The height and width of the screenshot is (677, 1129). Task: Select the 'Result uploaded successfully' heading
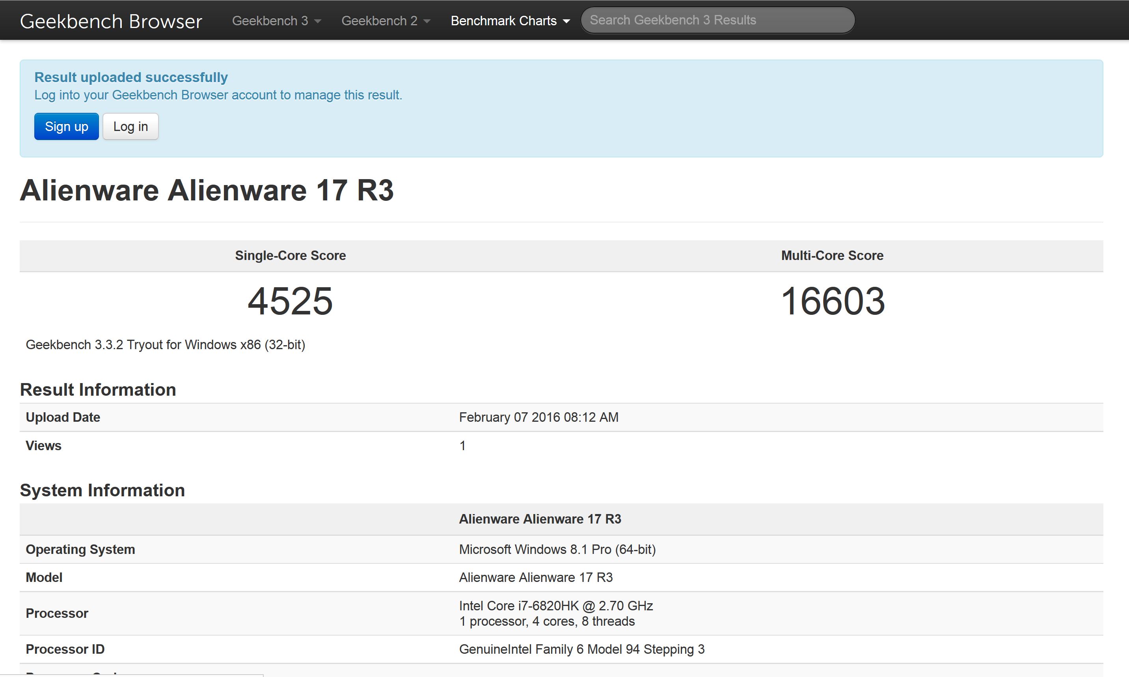pos(131,77)
